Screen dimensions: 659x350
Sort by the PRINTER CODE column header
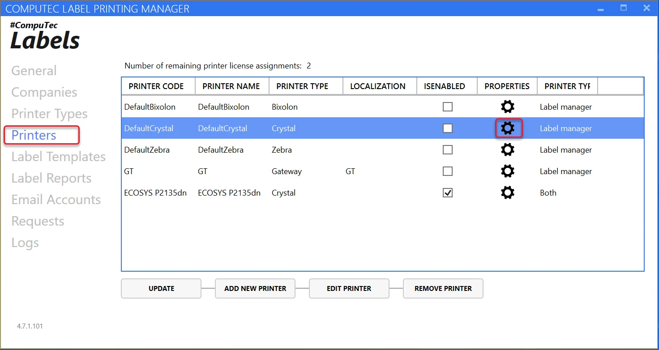point(156,86)
